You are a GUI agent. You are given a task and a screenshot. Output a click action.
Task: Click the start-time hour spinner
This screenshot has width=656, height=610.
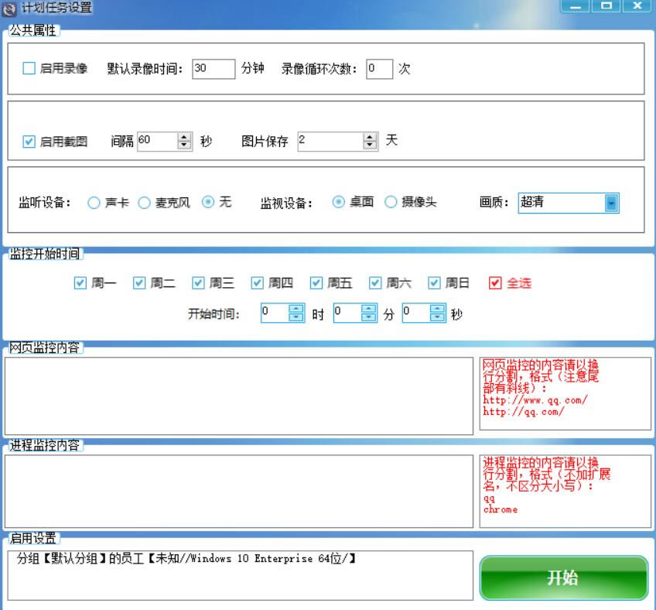tap(296, 313)
